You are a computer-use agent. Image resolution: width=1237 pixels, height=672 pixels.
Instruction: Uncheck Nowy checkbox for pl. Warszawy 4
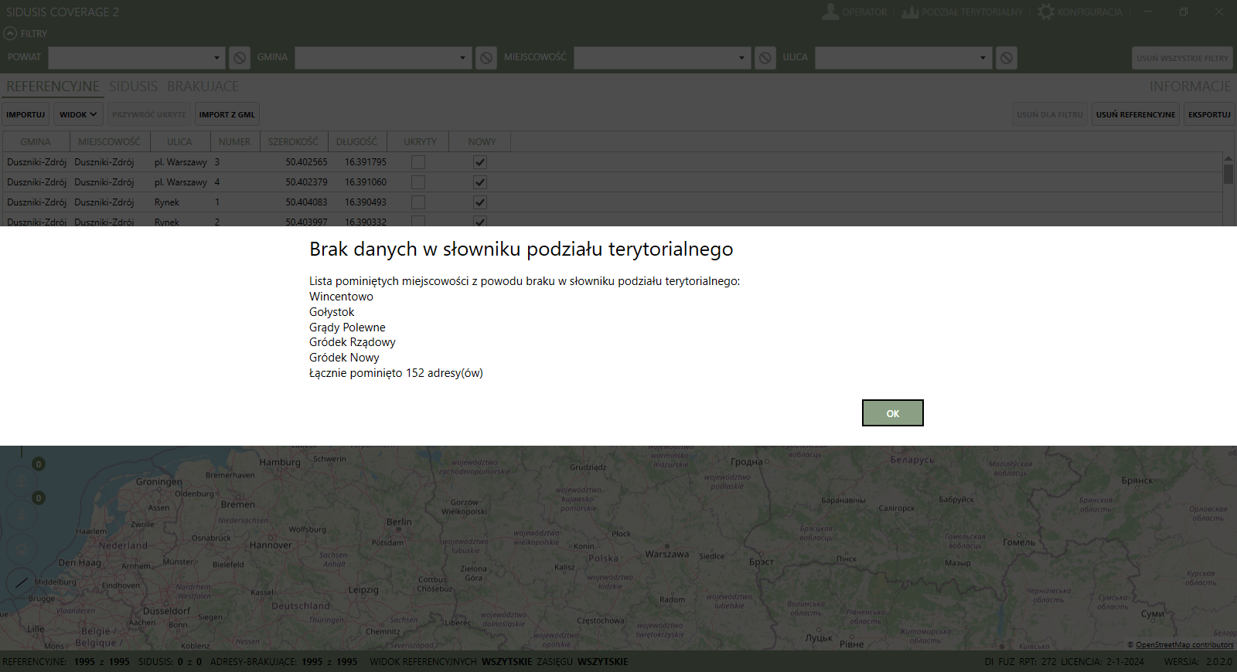pyautogui.click(x=480, y=182)
